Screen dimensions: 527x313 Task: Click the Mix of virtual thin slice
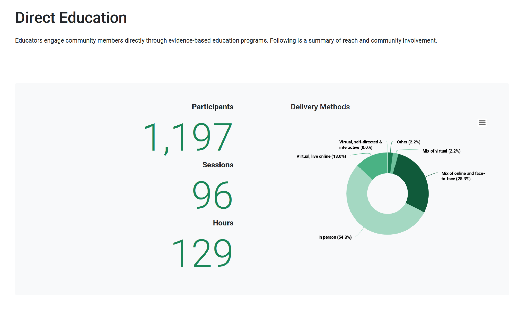pyautogui.click(x=394, y=163)
